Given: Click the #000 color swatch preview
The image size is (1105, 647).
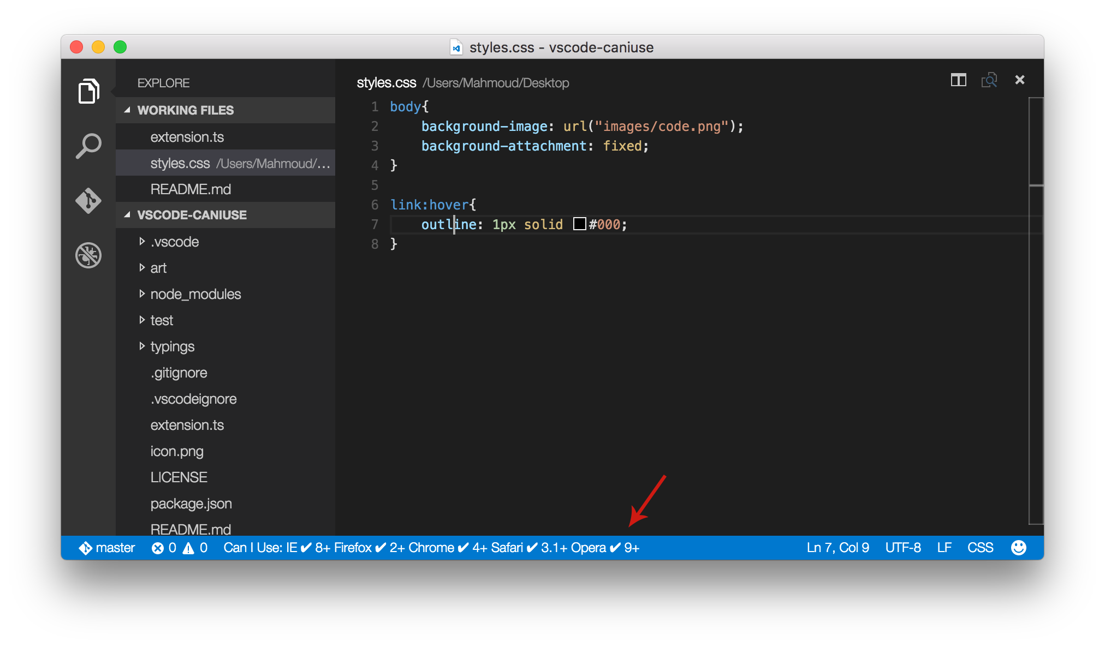Looking at the screenshot, I should tap(579, 224).
